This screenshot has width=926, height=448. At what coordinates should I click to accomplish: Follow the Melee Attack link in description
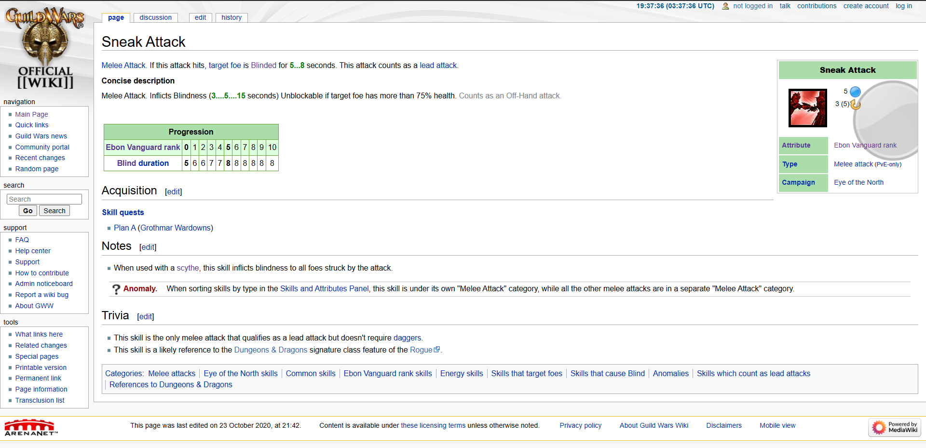[x=123, y=65]
